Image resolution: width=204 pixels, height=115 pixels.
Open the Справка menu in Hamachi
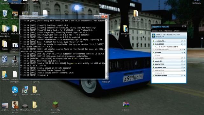coord(177,31)
